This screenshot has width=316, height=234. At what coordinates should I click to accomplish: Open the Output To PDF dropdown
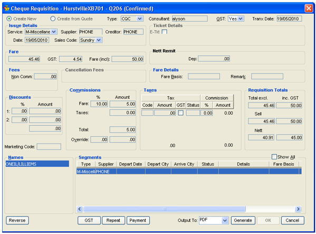tap(225, 220)
